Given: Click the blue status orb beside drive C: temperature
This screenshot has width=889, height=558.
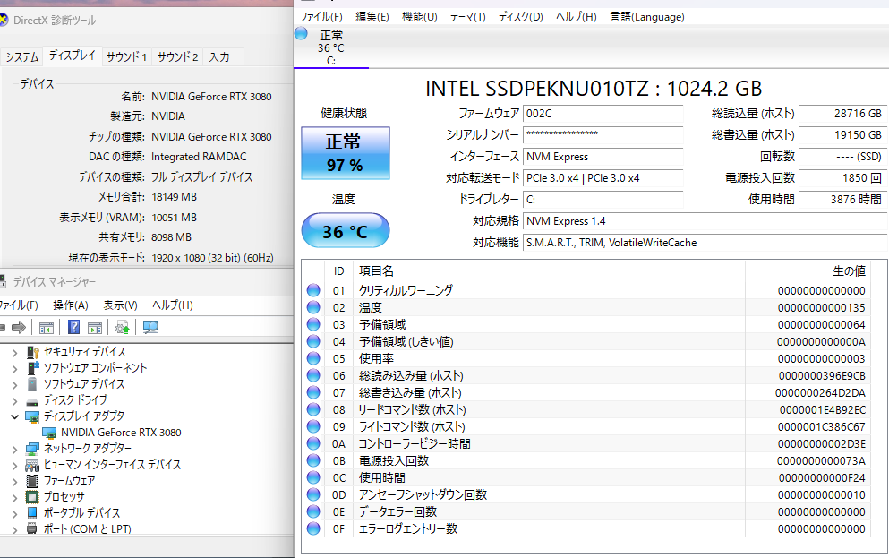Looking at the screenshot, I should [301, 33].
